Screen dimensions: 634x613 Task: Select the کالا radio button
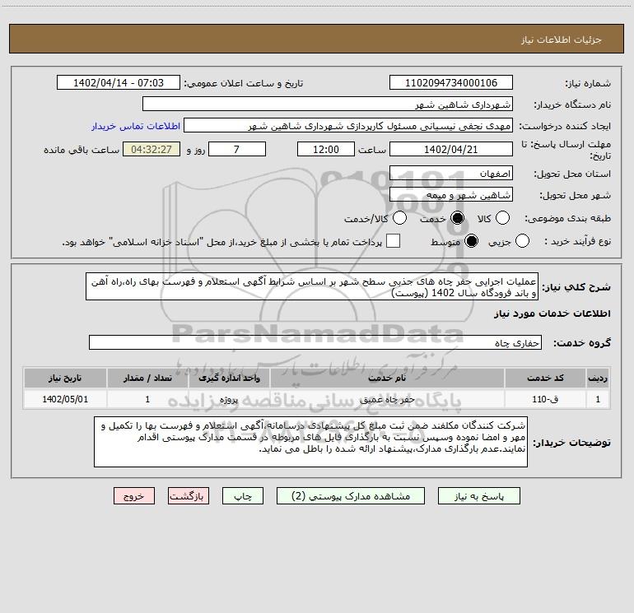(x=502, y=218)
